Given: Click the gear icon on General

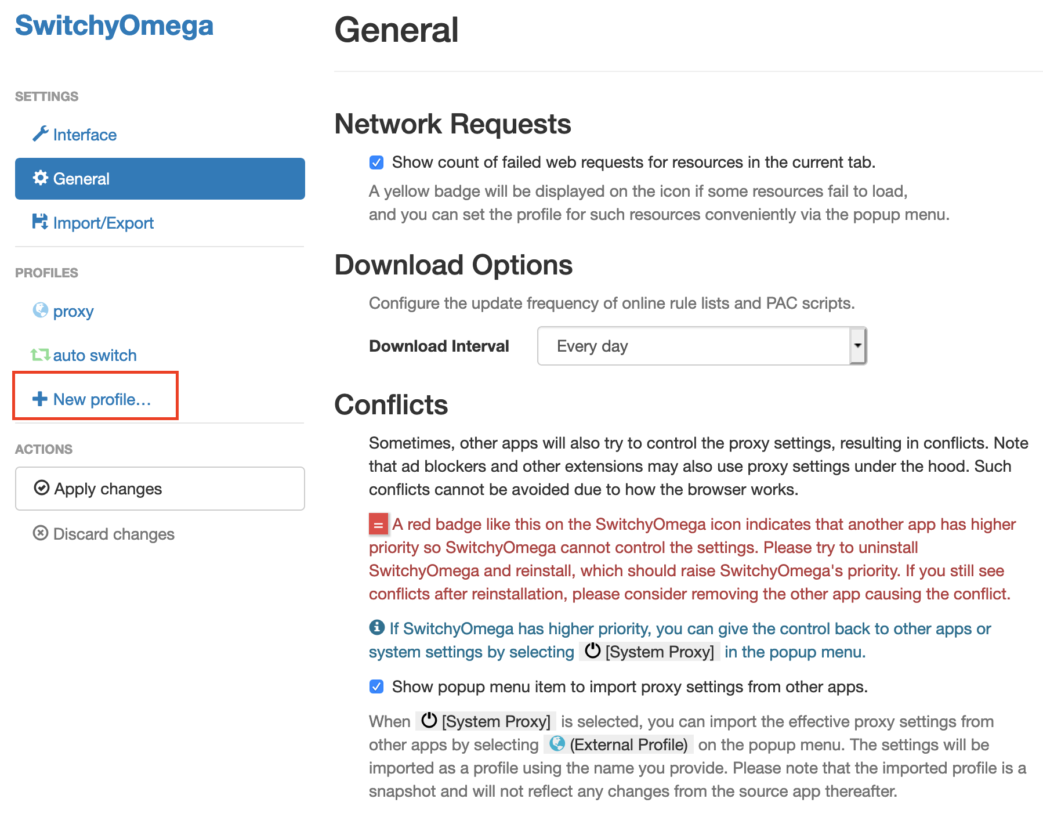Looking at the screenshot, I should [40, 178].
